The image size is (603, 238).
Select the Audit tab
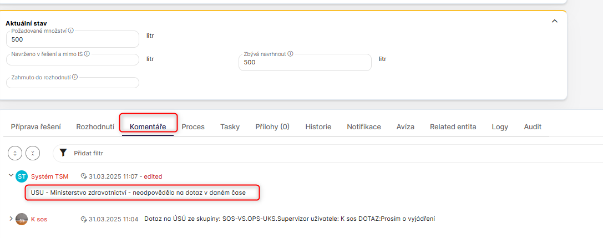point(533,126)
